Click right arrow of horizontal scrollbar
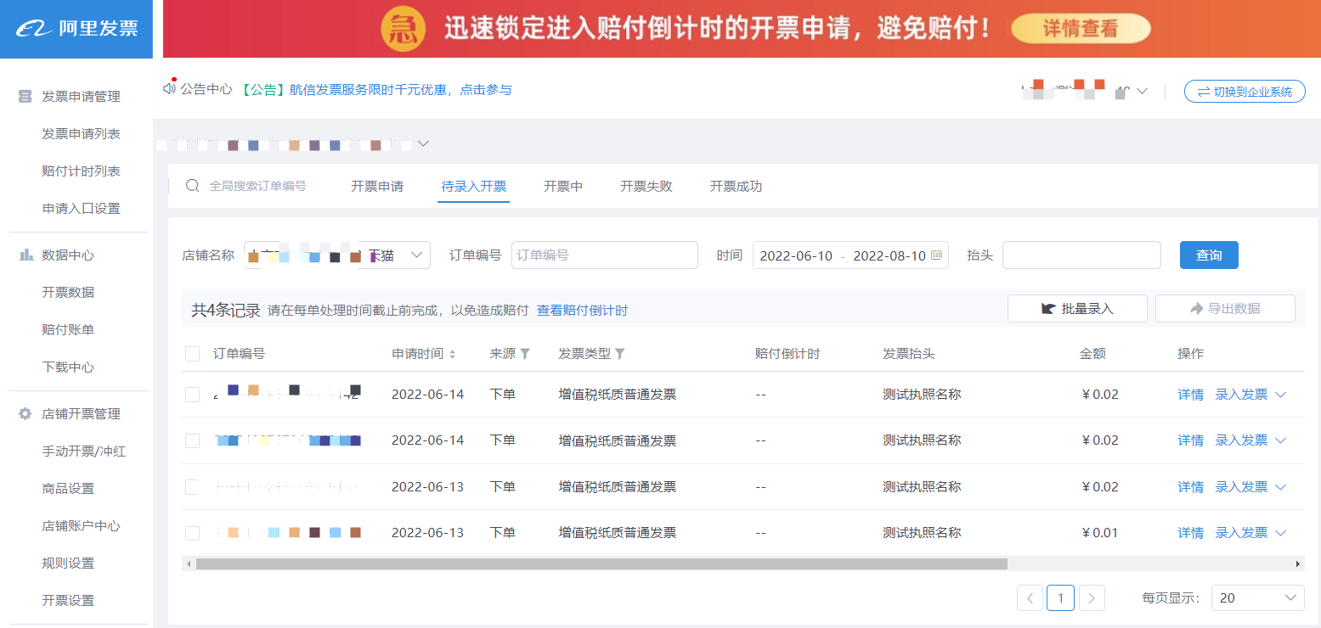The width and height of the screenshot is (1321, 628). (1298, 564)
